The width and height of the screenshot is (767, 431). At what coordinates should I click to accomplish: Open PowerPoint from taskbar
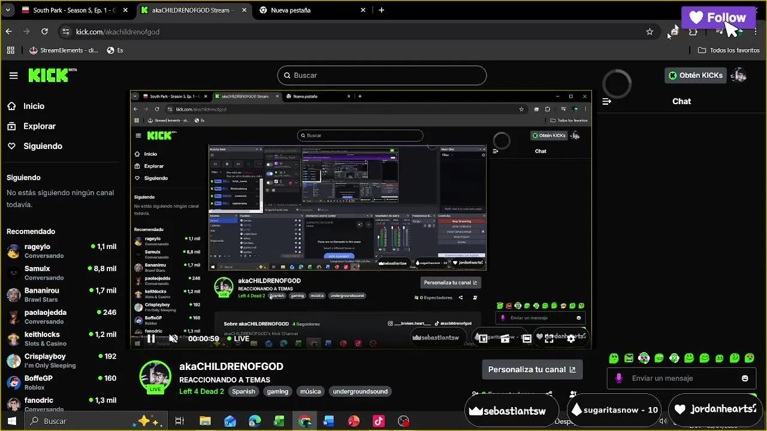click(x=354, y=421)
